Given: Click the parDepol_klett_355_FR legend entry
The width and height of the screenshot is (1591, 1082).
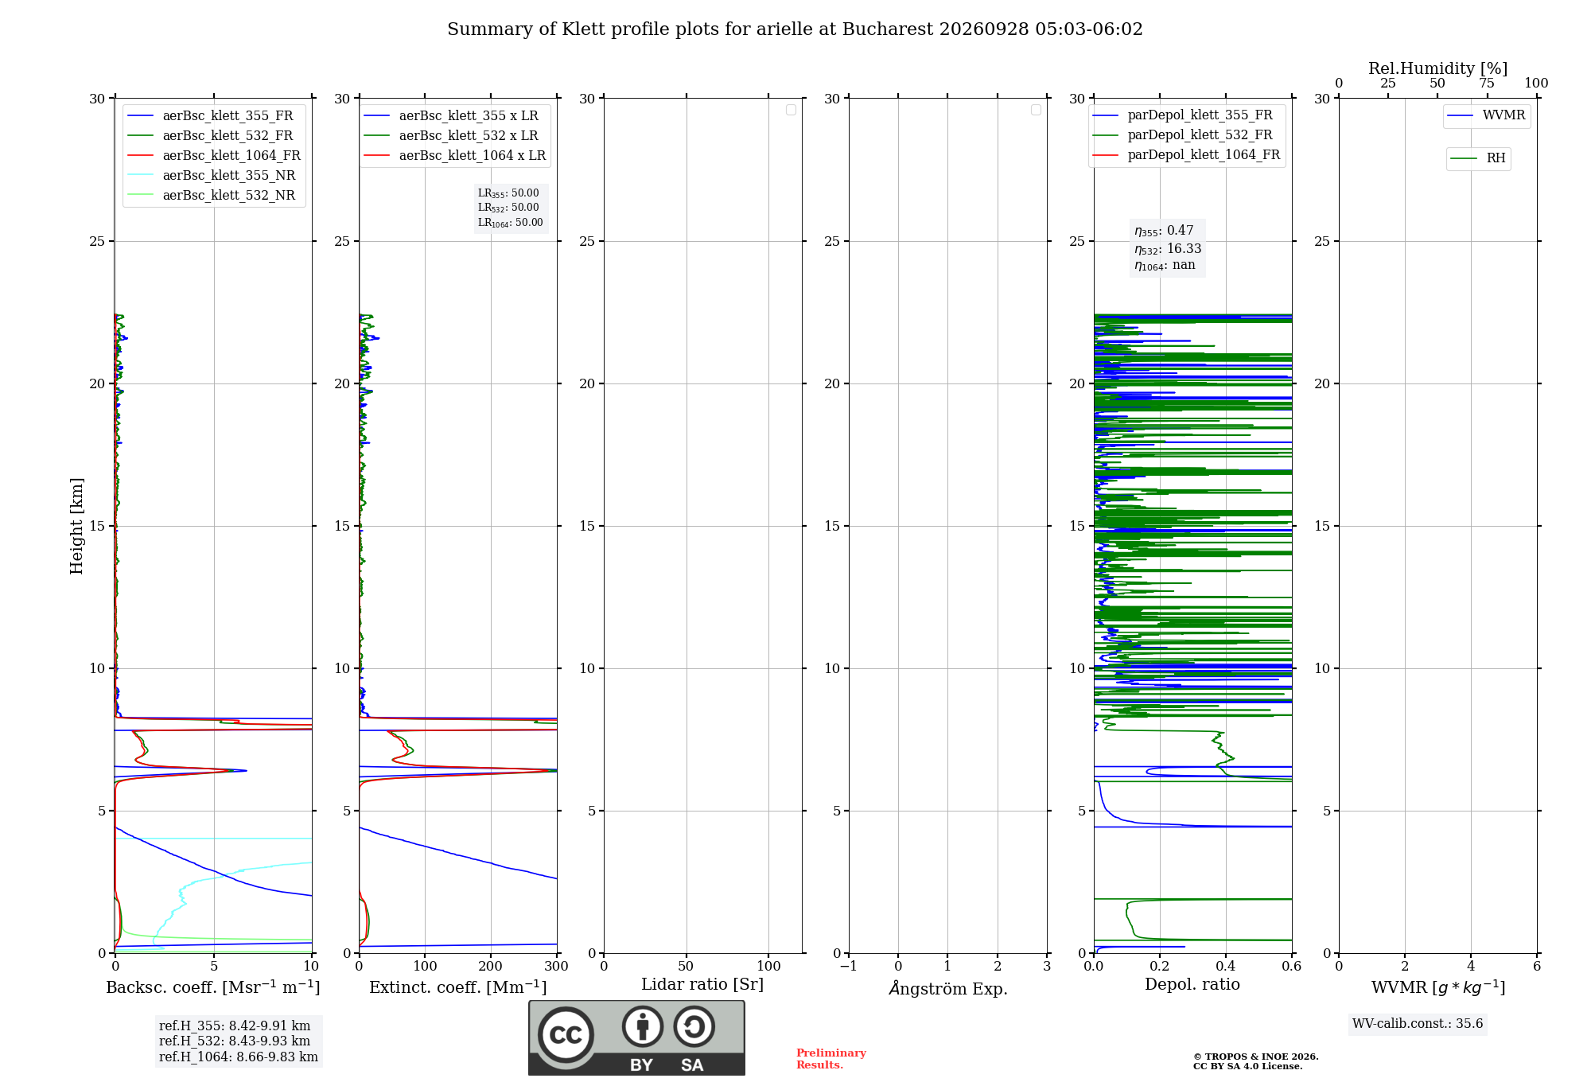Looking at the screenshot, I should coord(1183,115).
